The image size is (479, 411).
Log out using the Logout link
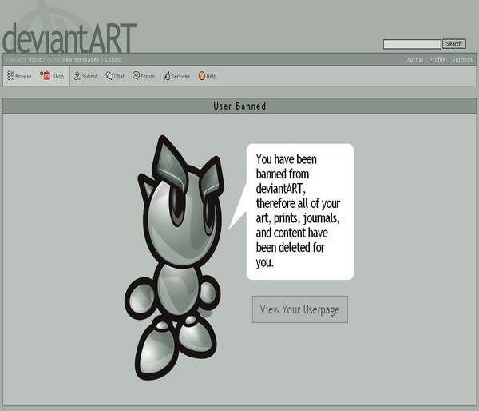[113, 60]
